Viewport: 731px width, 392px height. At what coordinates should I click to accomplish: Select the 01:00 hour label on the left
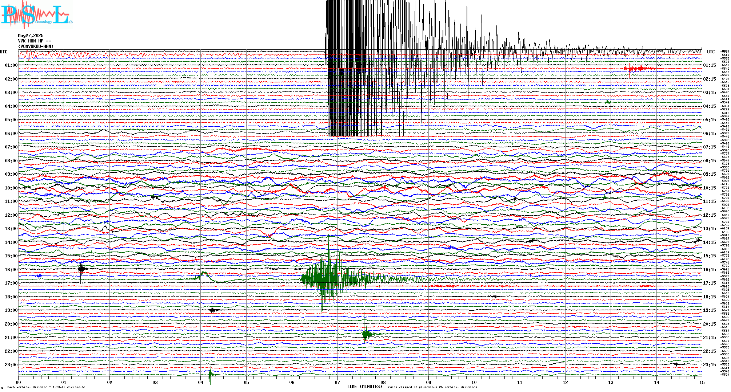(11, 65)
